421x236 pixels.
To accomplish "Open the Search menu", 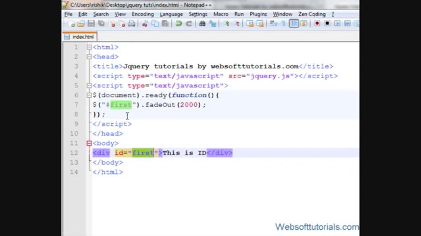I will pyautogui.click(x=101, y=14).
